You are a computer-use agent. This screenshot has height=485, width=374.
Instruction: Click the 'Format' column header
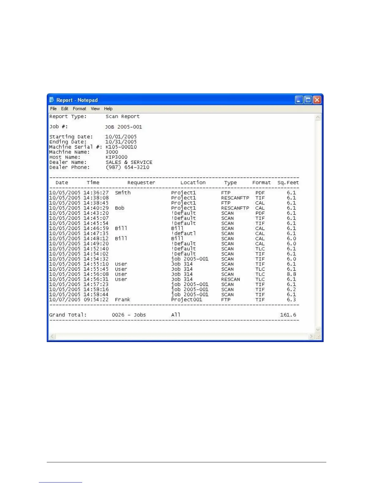tap(262, 183)
